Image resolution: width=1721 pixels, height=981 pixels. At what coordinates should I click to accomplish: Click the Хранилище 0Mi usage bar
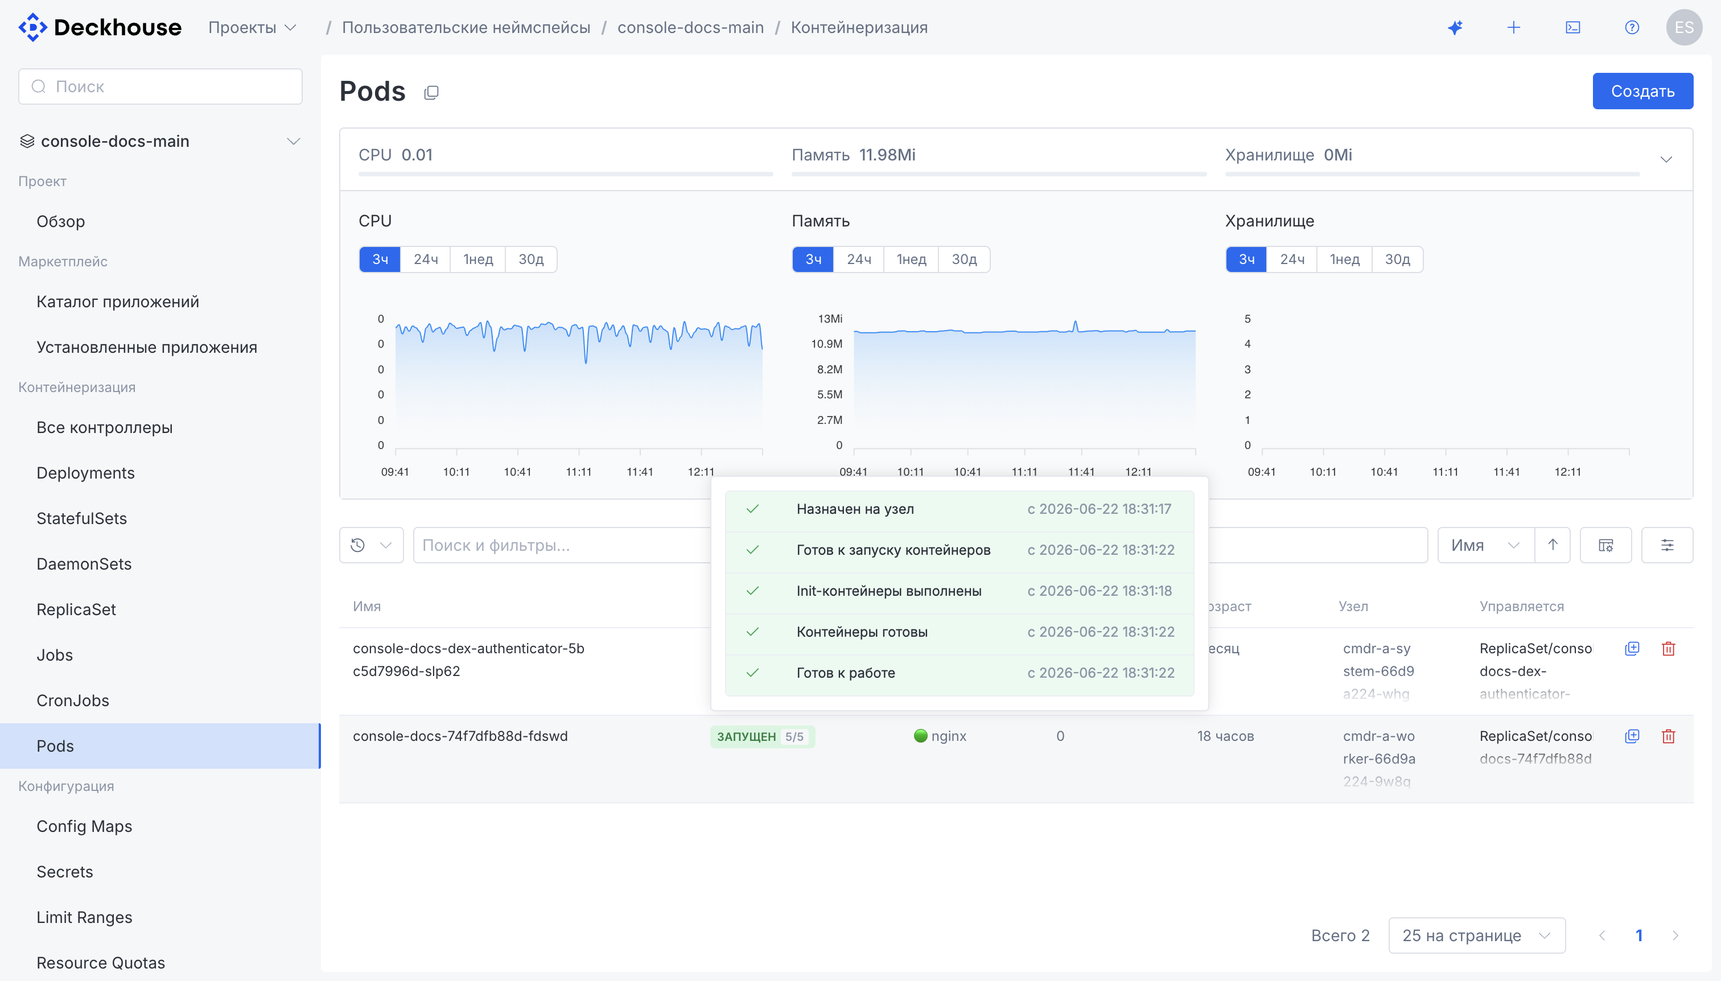pyautogui.click(x=1432, y=174)
